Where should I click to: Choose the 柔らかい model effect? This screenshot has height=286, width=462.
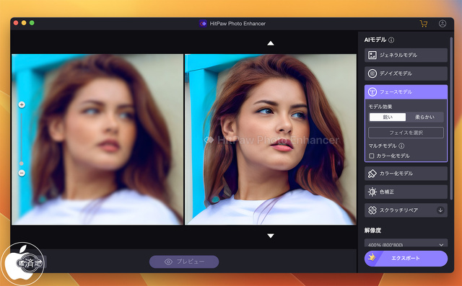[x=424, y=117]
